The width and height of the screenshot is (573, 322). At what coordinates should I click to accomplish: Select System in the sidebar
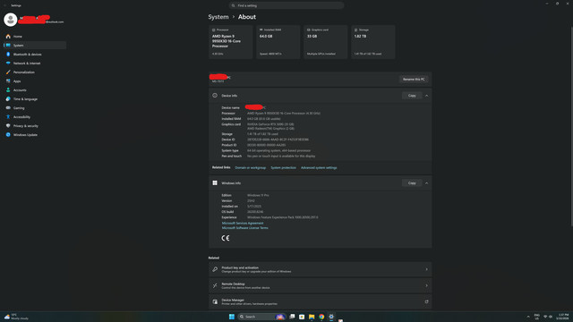(35, 46)
